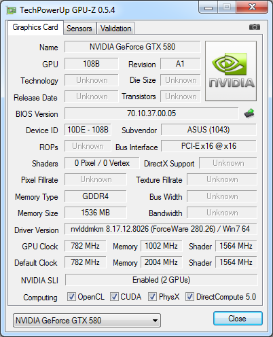This screenshot has width=273, height=337.
Task: Click the Memory Type field GDDR4
Action: tap(95, 196)
